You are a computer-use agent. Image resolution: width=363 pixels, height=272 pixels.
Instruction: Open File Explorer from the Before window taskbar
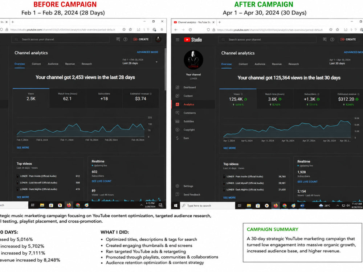click(42, 205)
